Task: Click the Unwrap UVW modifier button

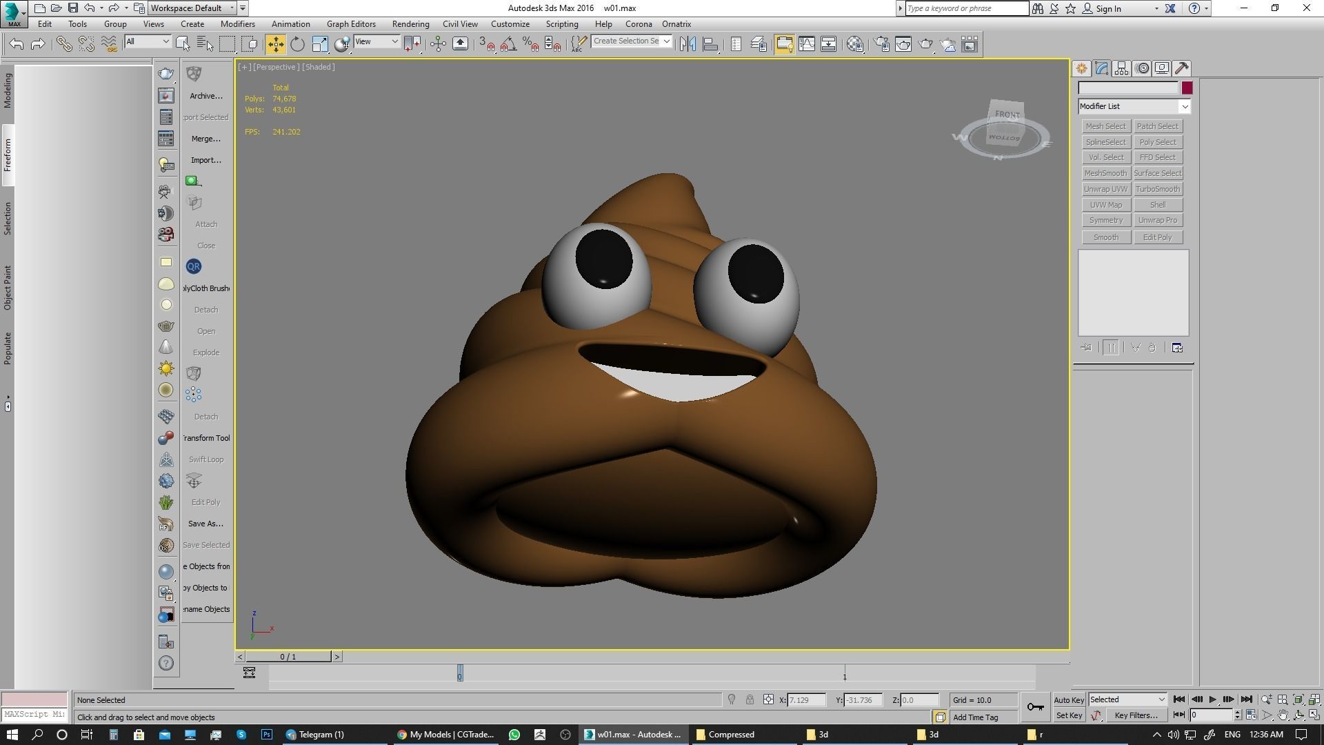Action: (x=1105, y=189)
